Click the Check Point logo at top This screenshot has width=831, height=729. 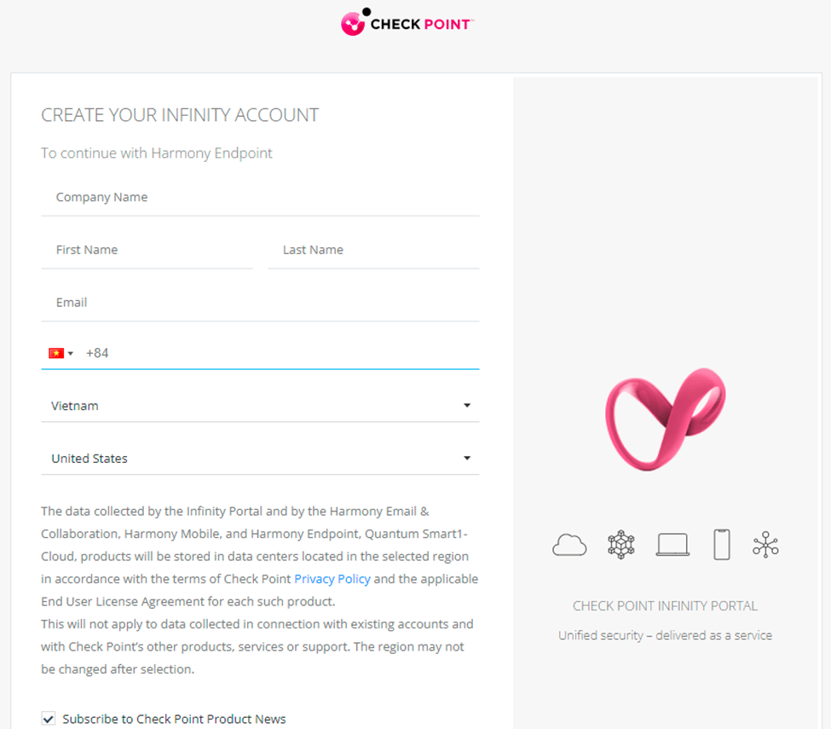[407, 22]
